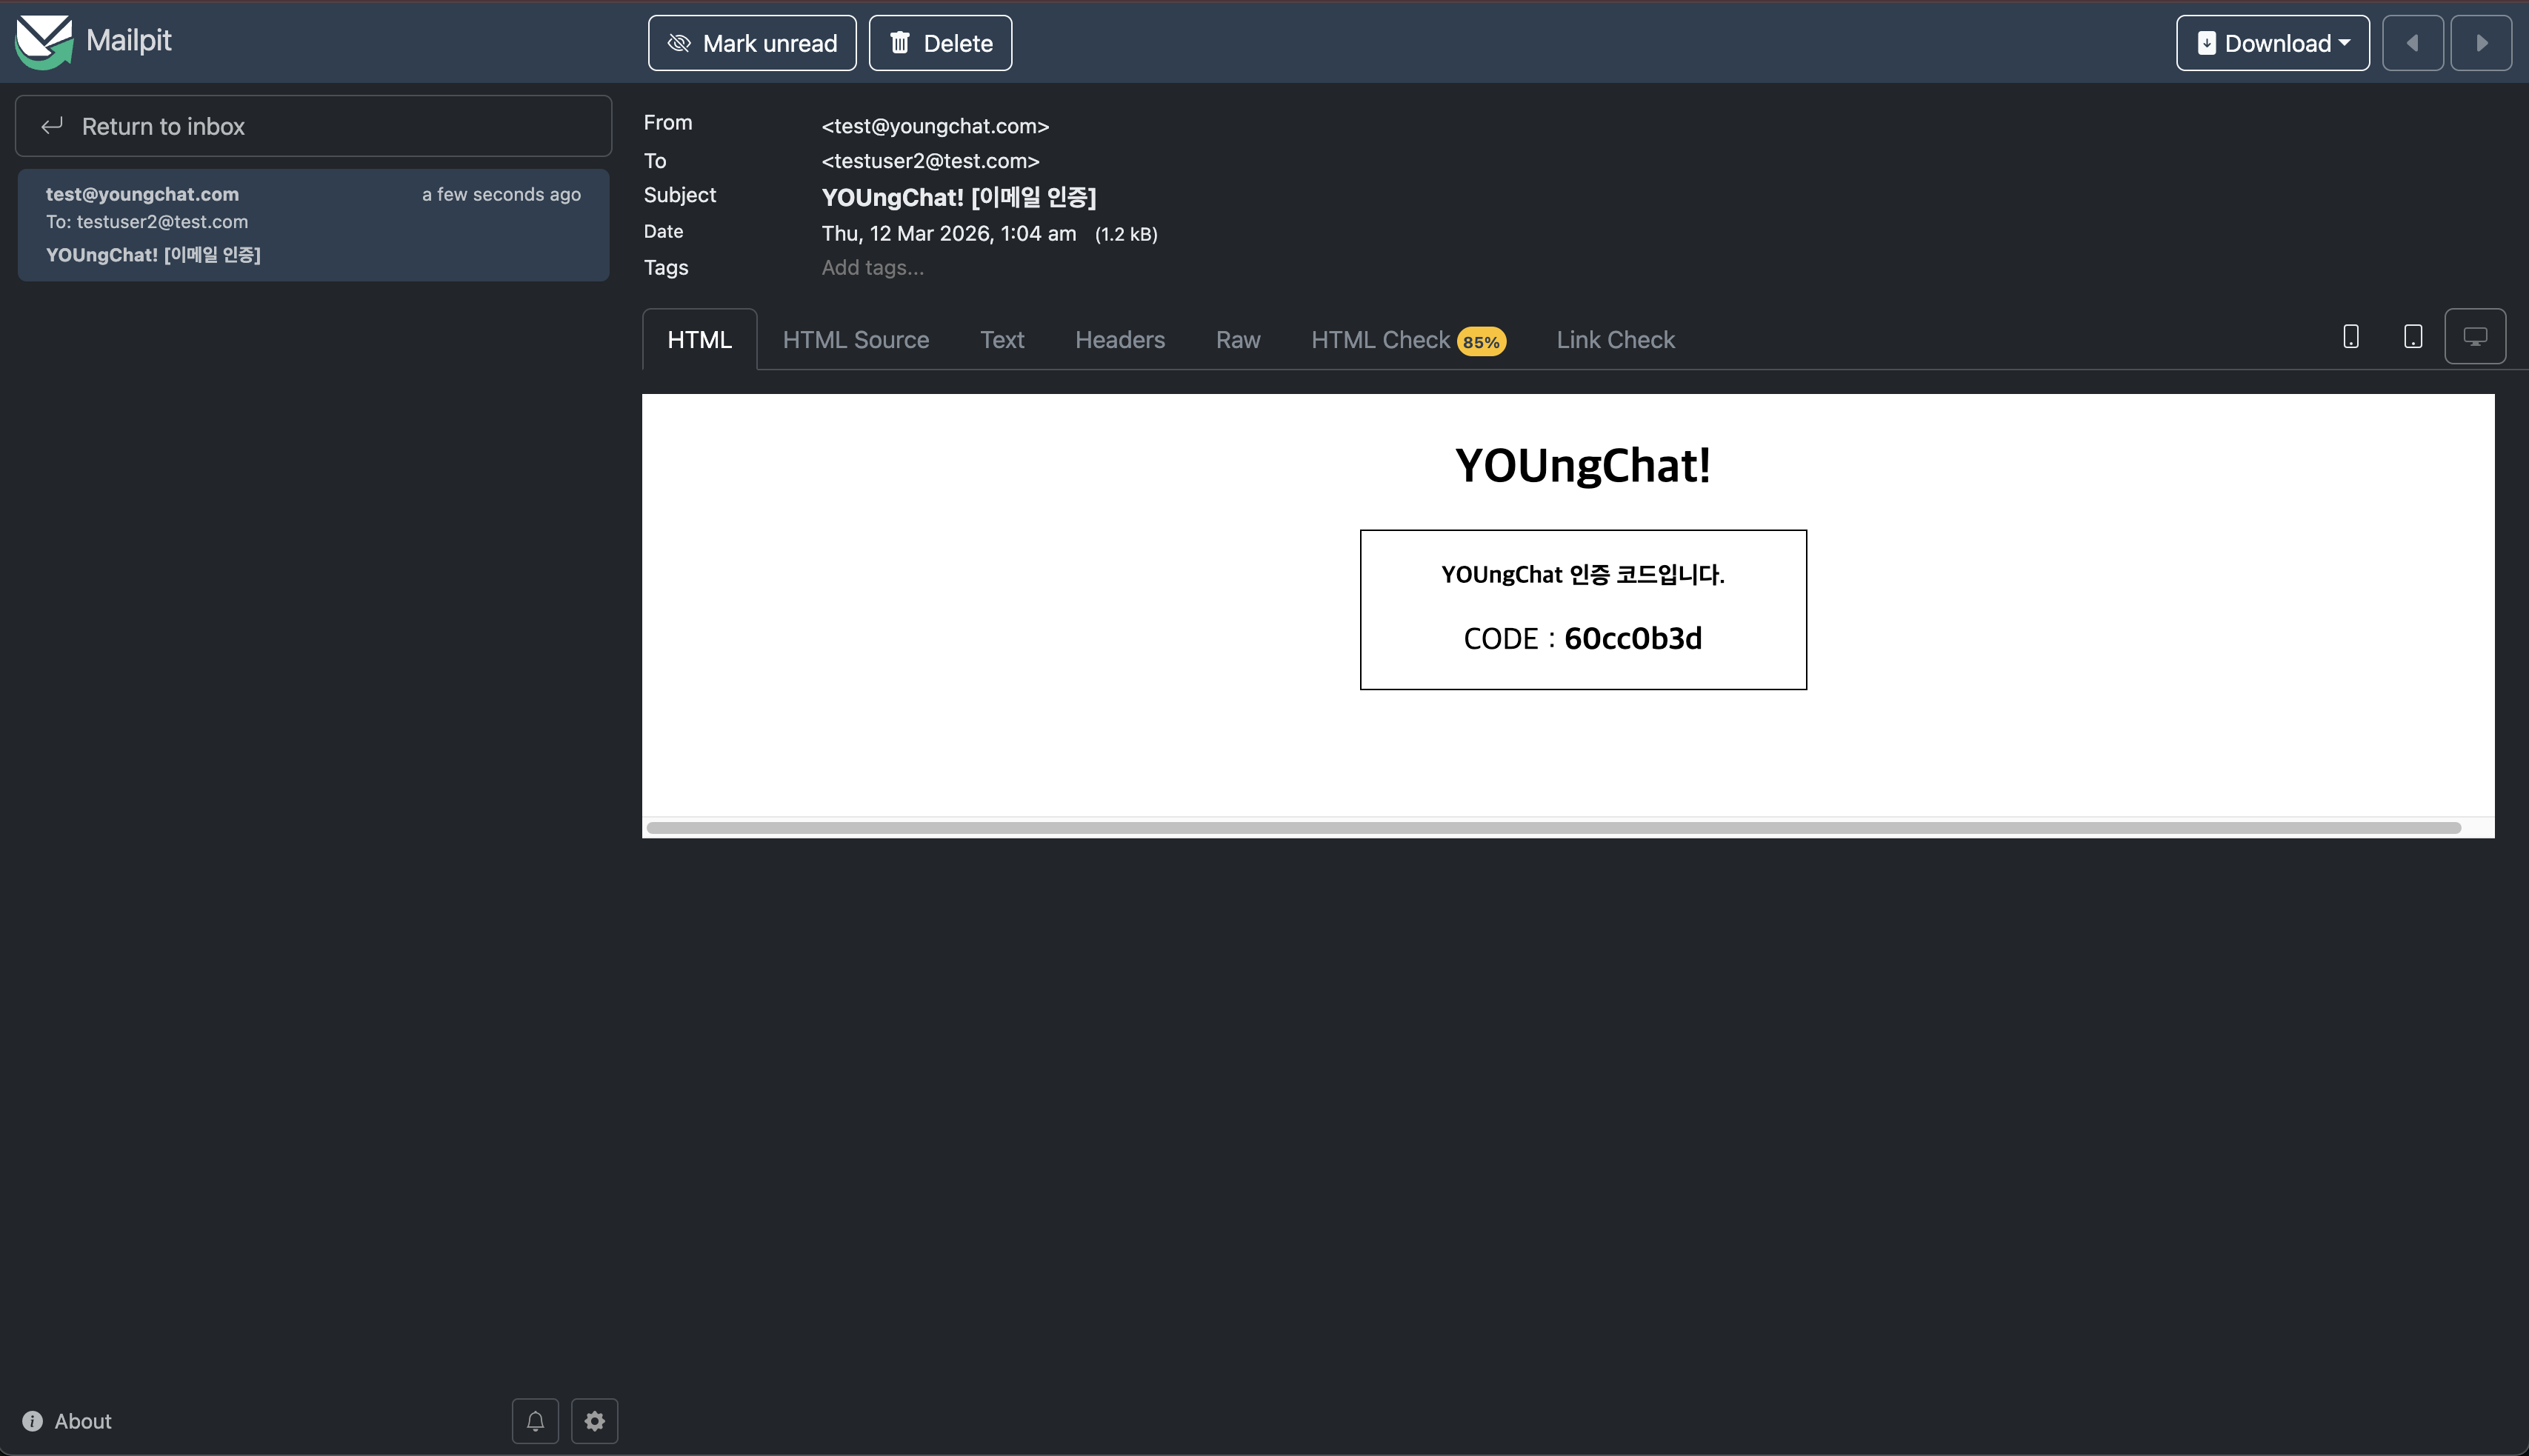The width and height of the screenshot is (2529, 1456).
Task: Switch to phone preview size
Action: [2351, 337]
